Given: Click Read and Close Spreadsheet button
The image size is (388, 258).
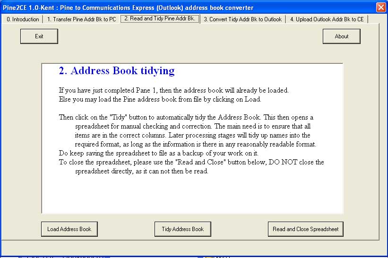Looking at the screenshot, I should pyautogui.click(x=306, y=229).
